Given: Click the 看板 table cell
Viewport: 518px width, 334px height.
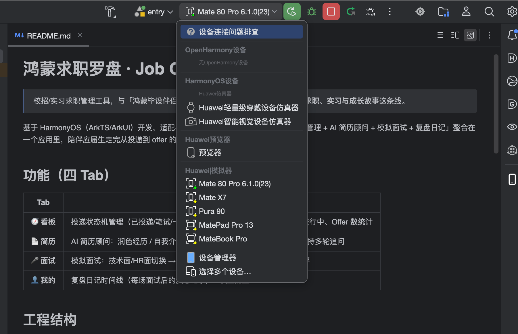Looking at the screenshot, I should pos(43,222).
